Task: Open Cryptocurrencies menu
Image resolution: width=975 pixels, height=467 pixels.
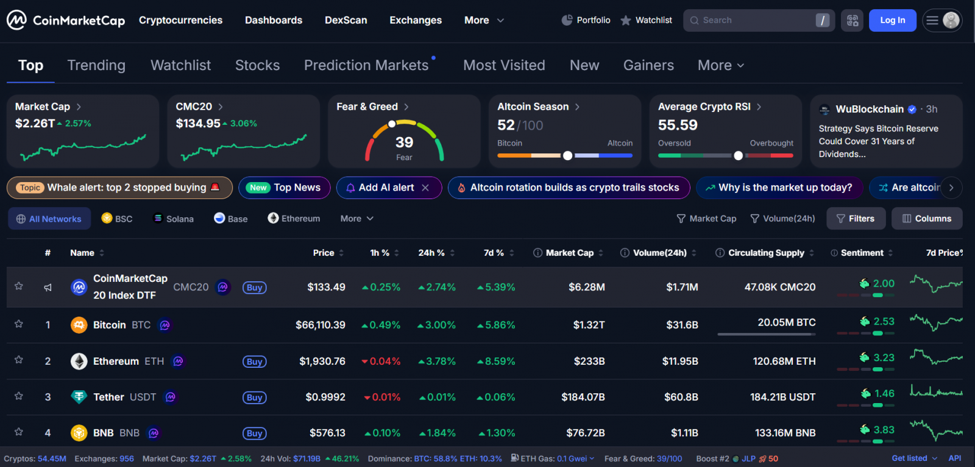Action: click(x=180, y=20)
